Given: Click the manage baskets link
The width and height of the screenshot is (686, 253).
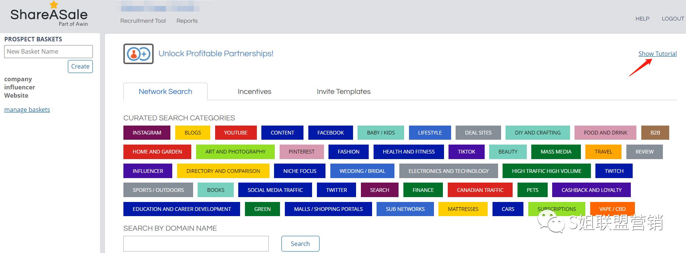Looking at the screenshot, I should coord(27,110).
